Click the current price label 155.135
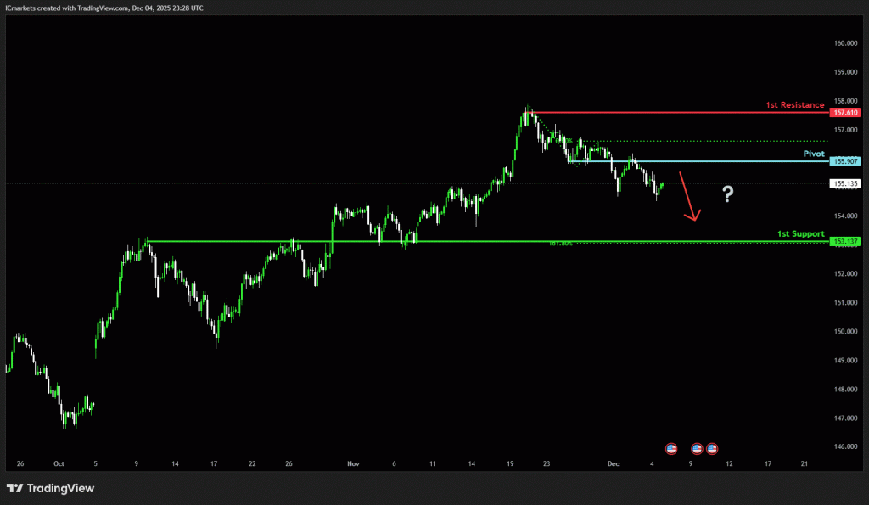 [845, 183]
